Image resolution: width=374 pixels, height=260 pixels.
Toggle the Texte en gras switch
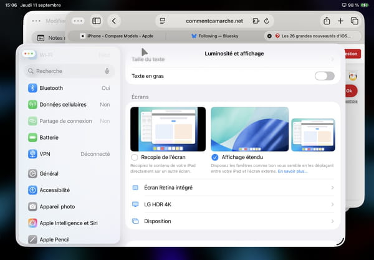pos(324,76)
